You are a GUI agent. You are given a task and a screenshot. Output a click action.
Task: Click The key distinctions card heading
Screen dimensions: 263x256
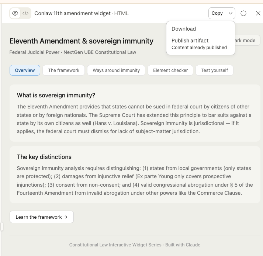pos(44,157)
